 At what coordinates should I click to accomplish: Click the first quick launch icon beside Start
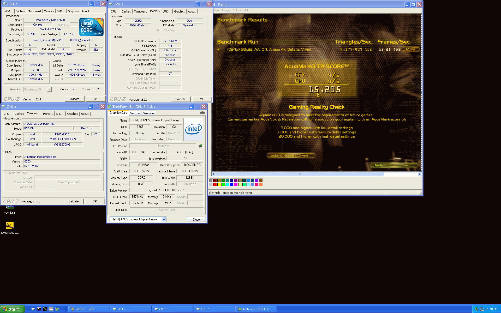click(x=33, y=309)
